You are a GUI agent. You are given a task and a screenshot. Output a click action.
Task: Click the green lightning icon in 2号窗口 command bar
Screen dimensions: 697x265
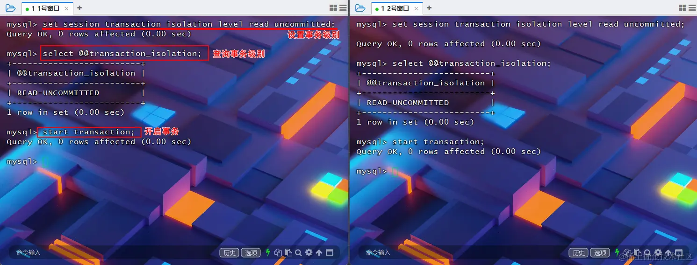tap(618, 252)
